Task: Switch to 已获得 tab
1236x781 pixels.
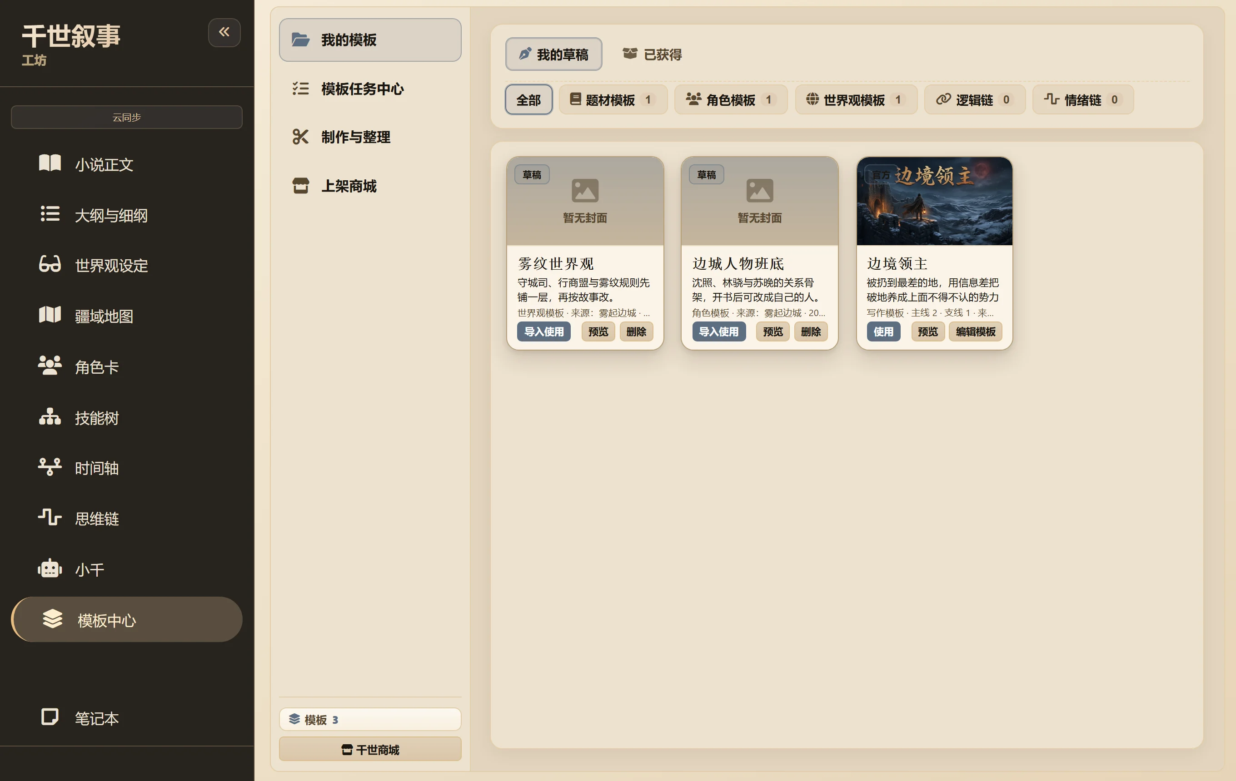Action: point(652,54)
